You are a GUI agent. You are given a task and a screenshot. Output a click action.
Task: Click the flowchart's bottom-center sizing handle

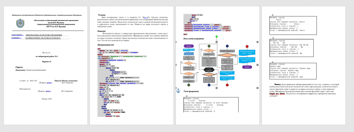[217, 88]
